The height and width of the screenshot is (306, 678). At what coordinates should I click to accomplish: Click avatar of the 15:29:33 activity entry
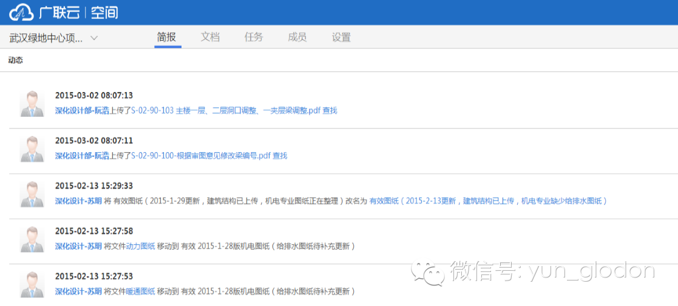pos(32,194)
